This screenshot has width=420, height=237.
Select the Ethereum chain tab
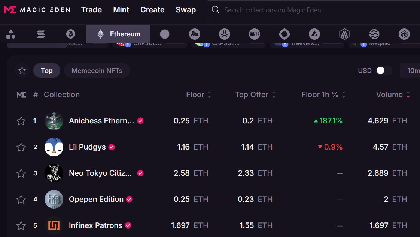point(118,34)
